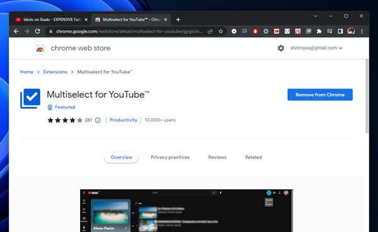Click the star rating row
The height and width of the screenshot is (232, 378).
coord(65,120)
